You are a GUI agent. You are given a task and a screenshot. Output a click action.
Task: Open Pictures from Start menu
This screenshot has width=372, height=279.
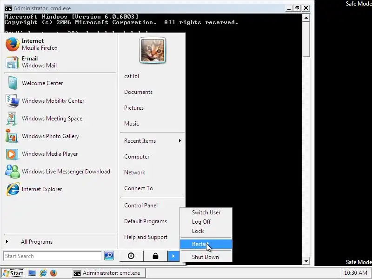tap(134, 108)
